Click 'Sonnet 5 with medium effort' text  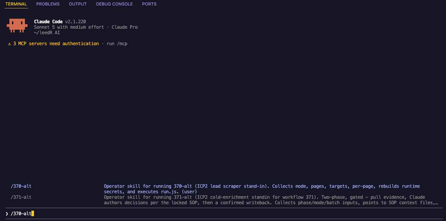pos(69,27)
